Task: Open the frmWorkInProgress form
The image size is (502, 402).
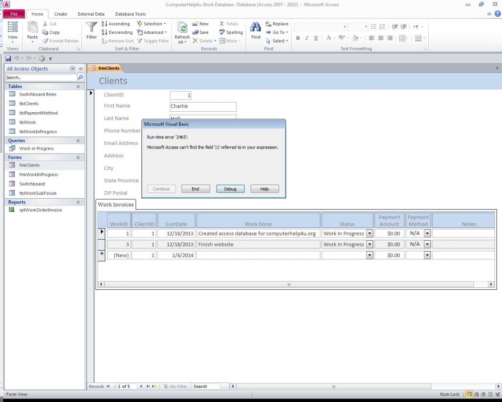Action: (x=39, y=175)
